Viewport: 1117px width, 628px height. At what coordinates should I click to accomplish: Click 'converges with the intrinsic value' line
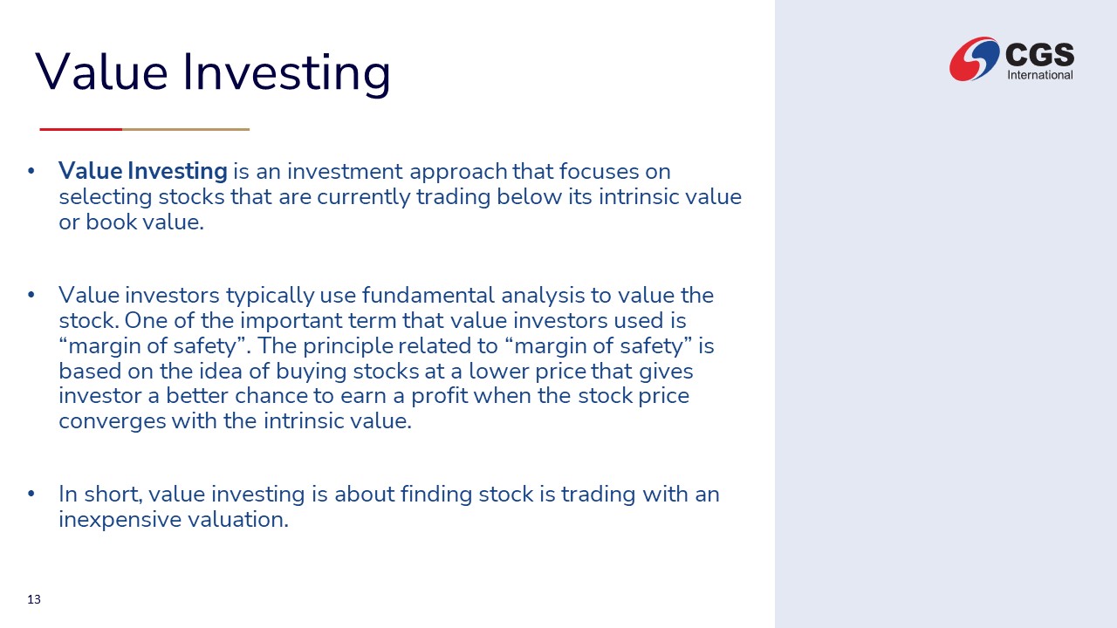tap(235, 421)
